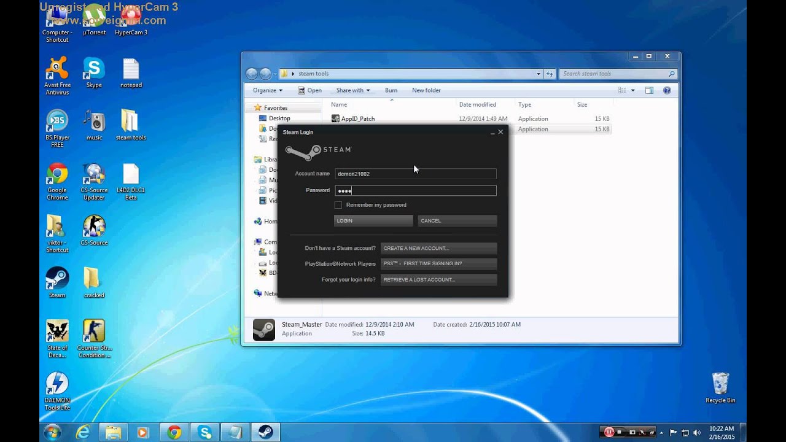Click RETRIEVE A LOST ACCOUNT button
The height and width of the screenshot is (442, 786).
[438, 279]
